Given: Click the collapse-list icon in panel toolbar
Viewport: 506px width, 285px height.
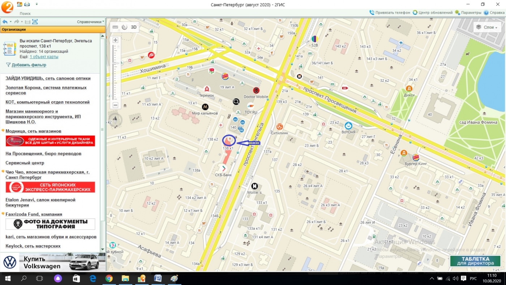Looking at the screenshot, I should point(27,22).
